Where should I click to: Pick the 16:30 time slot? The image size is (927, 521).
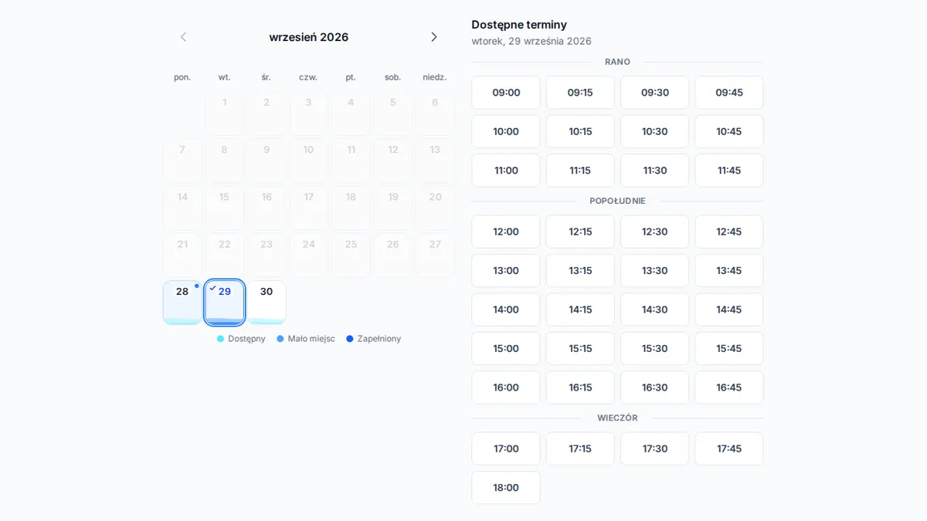click(654, 387)
